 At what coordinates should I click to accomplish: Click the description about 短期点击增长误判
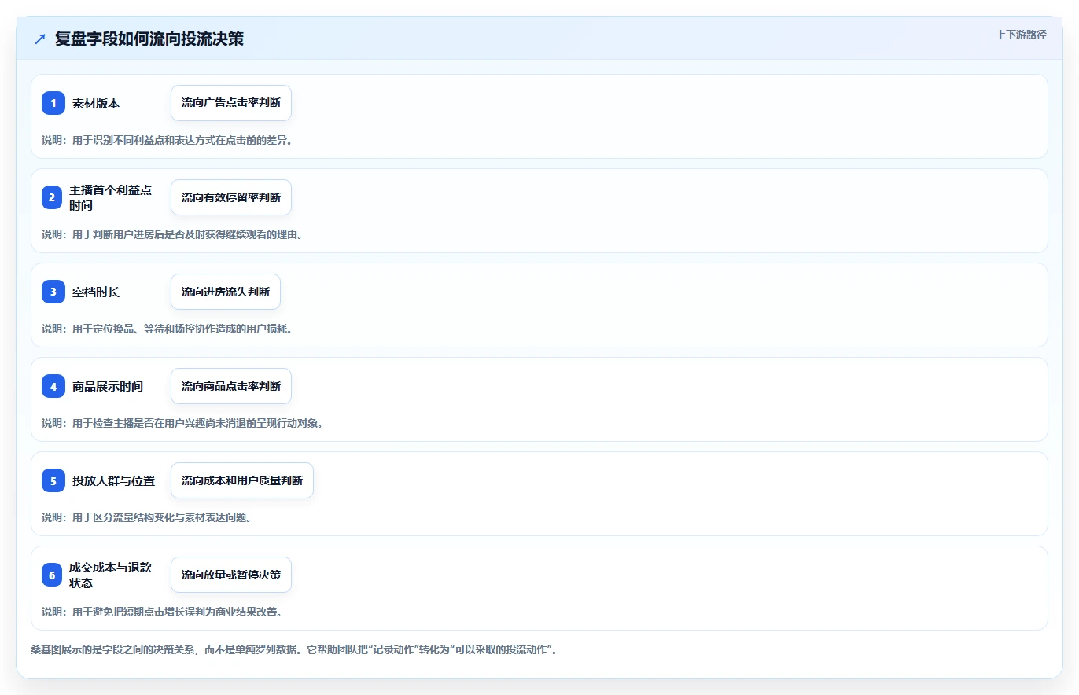[162, 612]
